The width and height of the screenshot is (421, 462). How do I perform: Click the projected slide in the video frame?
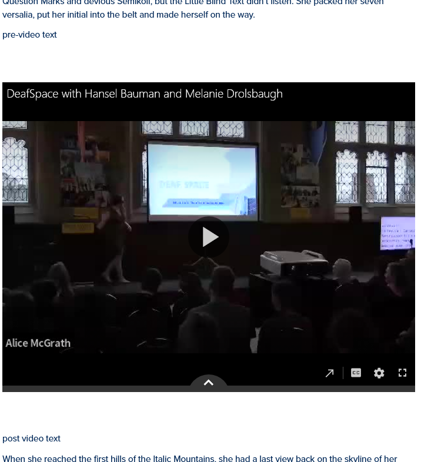tap(203, 181)
